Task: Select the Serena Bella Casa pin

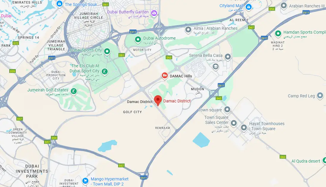Action: click(x=228, y=57)
